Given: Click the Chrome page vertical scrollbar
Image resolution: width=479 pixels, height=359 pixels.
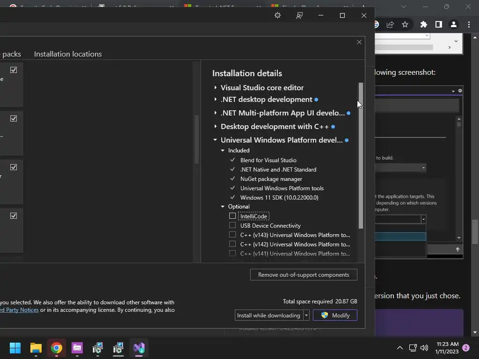Looking at the screenshot, I should pos(475,232).
